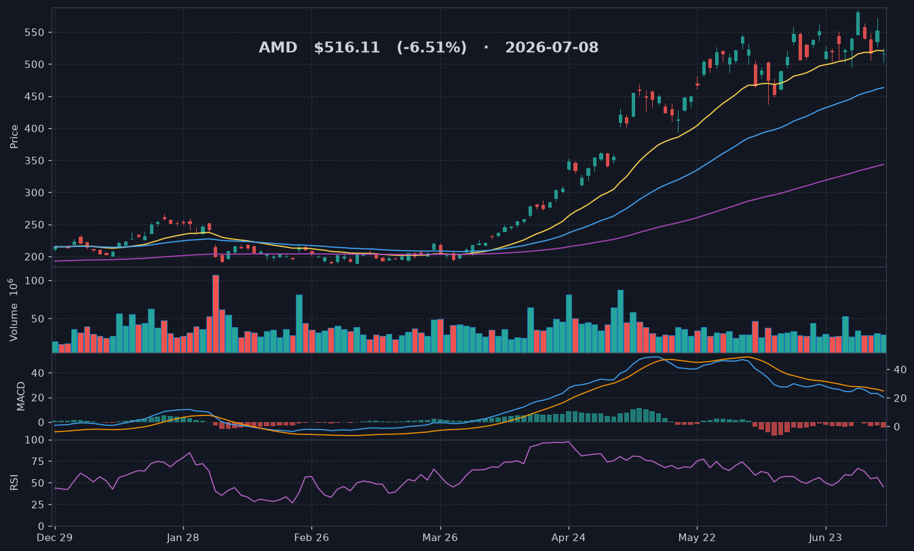This screenshot has height=551, width=914.
Task: Click the Feb 26 date label
Action: [311, 537]
